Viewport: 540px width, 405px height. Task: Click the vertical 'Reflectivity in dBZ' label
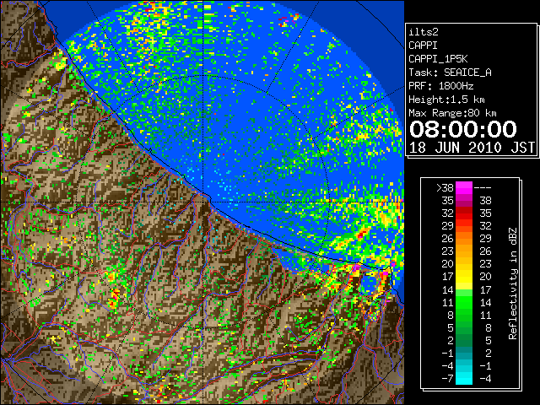pyautogui.click(x=513, y=283)
